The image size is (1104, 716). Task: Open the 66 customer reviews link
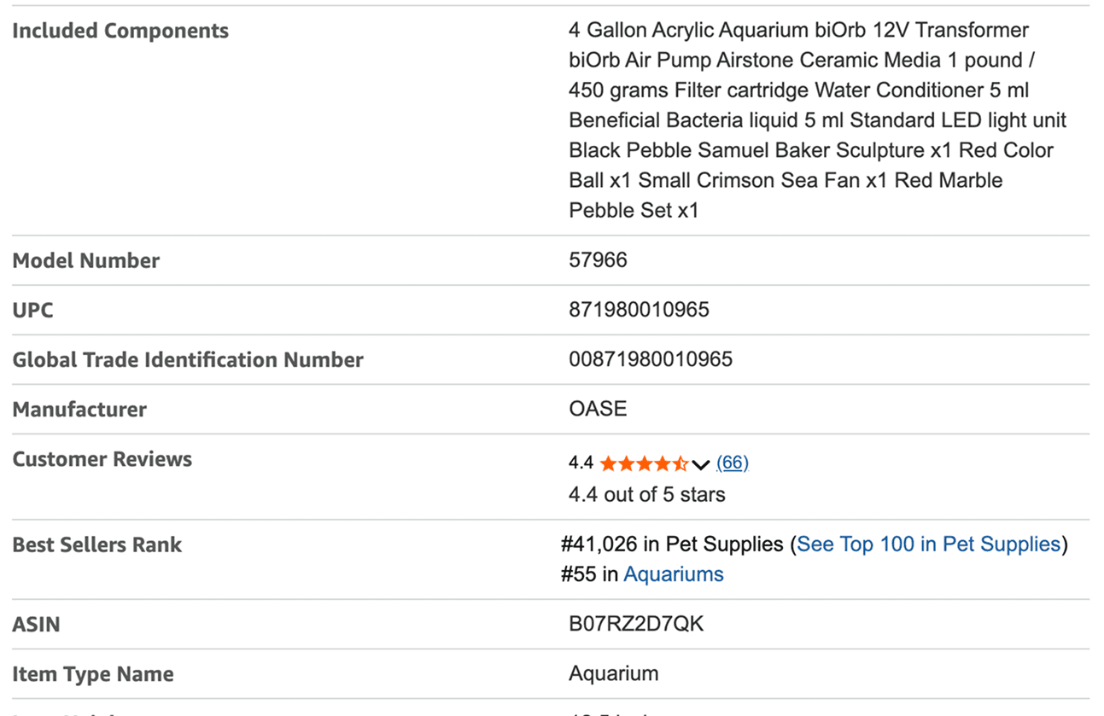tap(733, 463)
